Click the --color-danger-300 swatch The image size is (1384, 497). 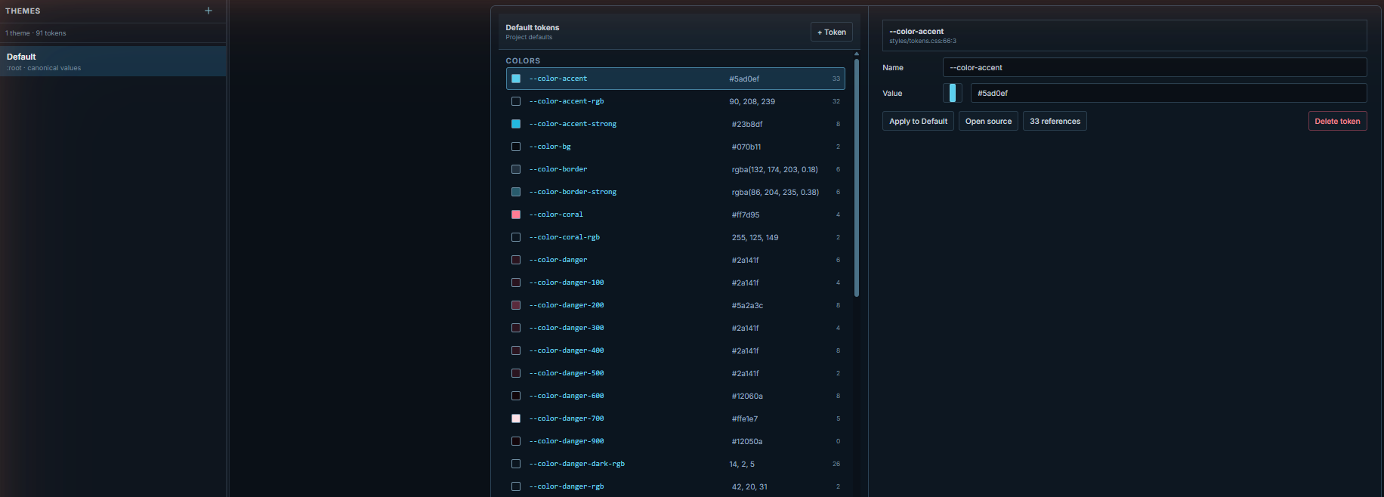[516, 328]
